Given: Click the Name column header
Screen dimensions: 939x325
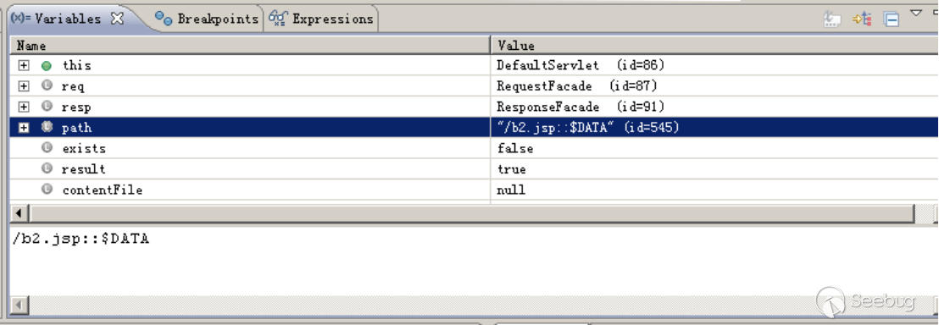Looking at the screenshot, I should tap(250, 46).
